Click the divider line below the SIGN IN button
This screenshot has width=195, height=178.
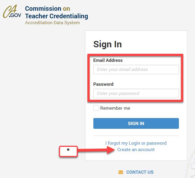coord(136,136)
